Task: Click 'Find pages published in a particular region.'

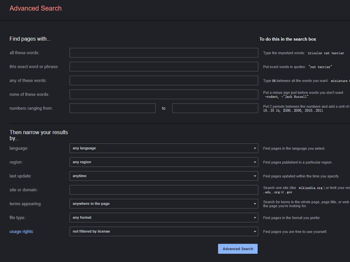Action: 298,162
